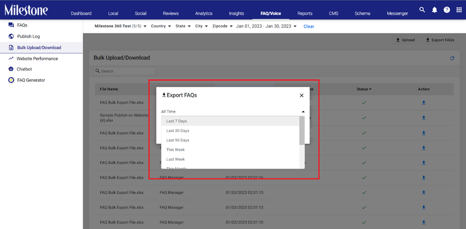The image size is (466, 229).
Task: Open the apps grid icon
Action: (x=459, y=10)
